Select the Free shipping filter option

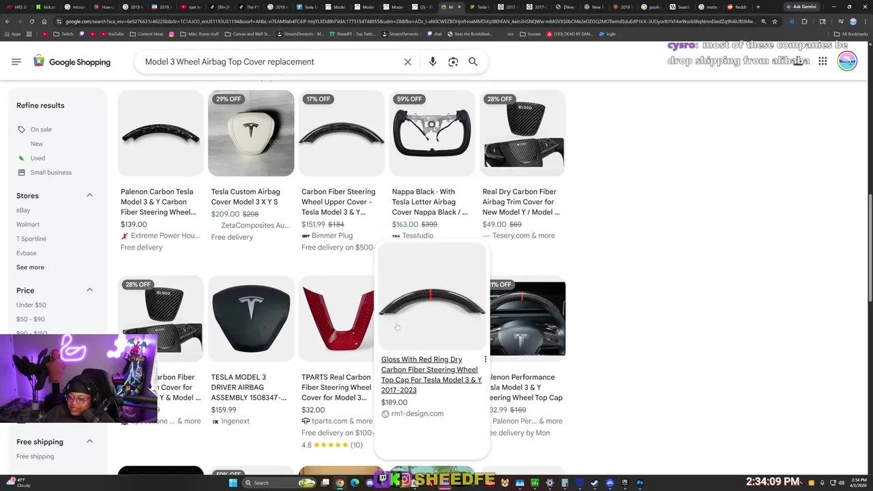click(35, 456)
